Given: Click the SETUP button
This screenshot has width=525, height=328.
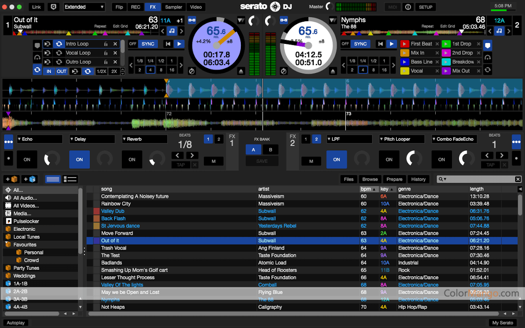Looking at the screenshot, I should pos(425,7).
